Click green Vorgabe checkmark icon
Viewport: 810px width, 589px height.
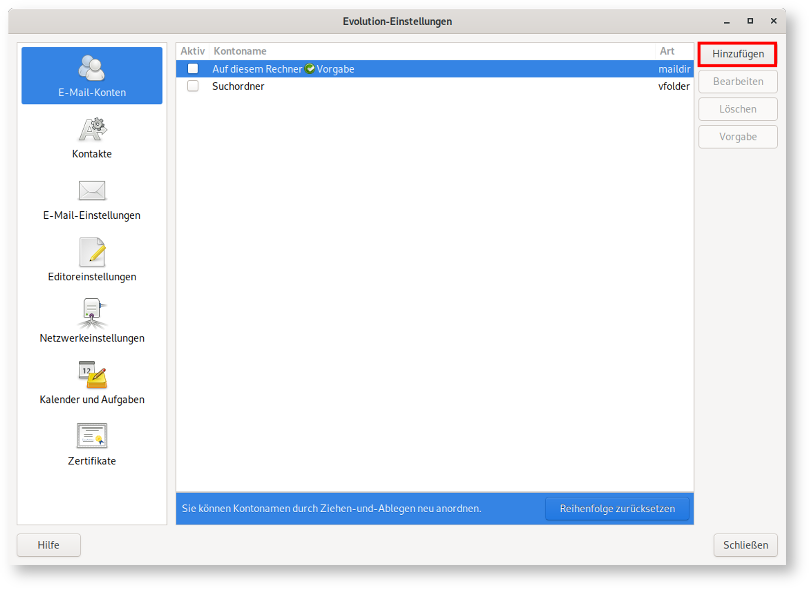pos(310,69)
